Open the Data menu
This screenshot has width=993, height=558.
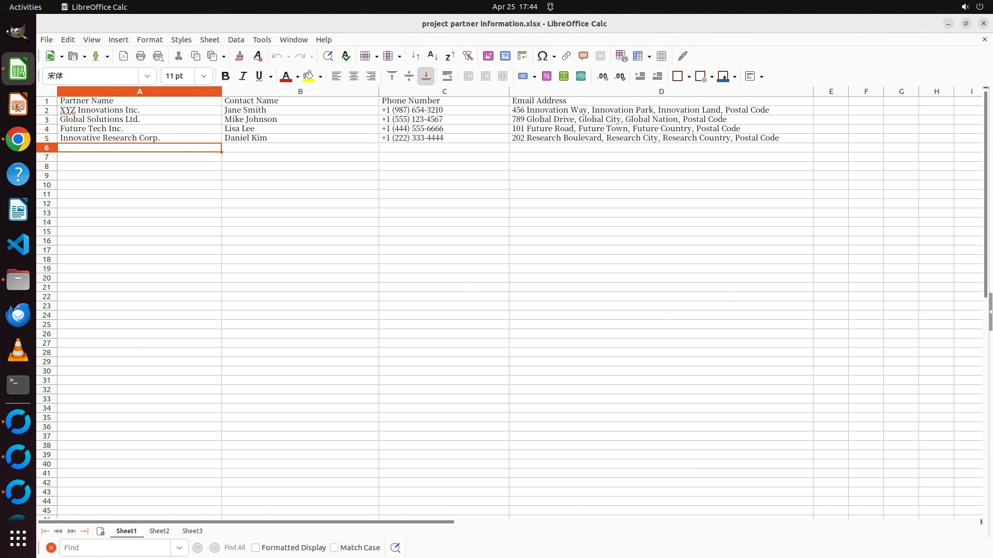tap(236, 40)
